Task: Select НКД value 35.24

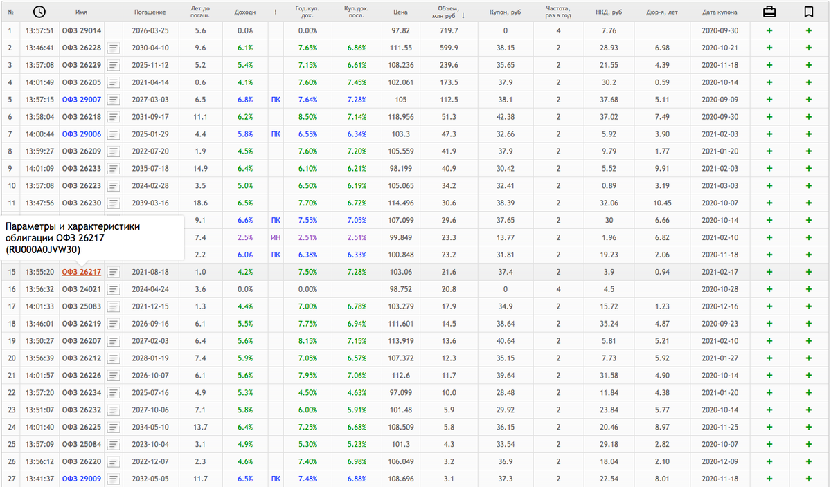Action: [x=609, y=324]
